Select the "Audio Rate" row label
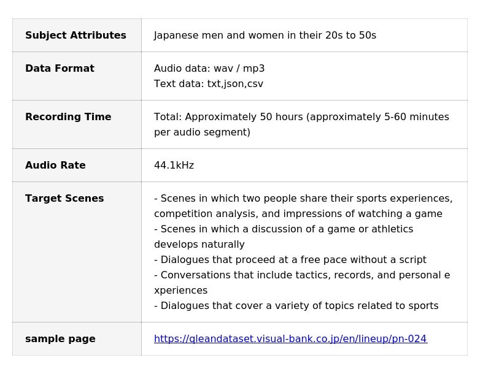 [x=55, y=166]
